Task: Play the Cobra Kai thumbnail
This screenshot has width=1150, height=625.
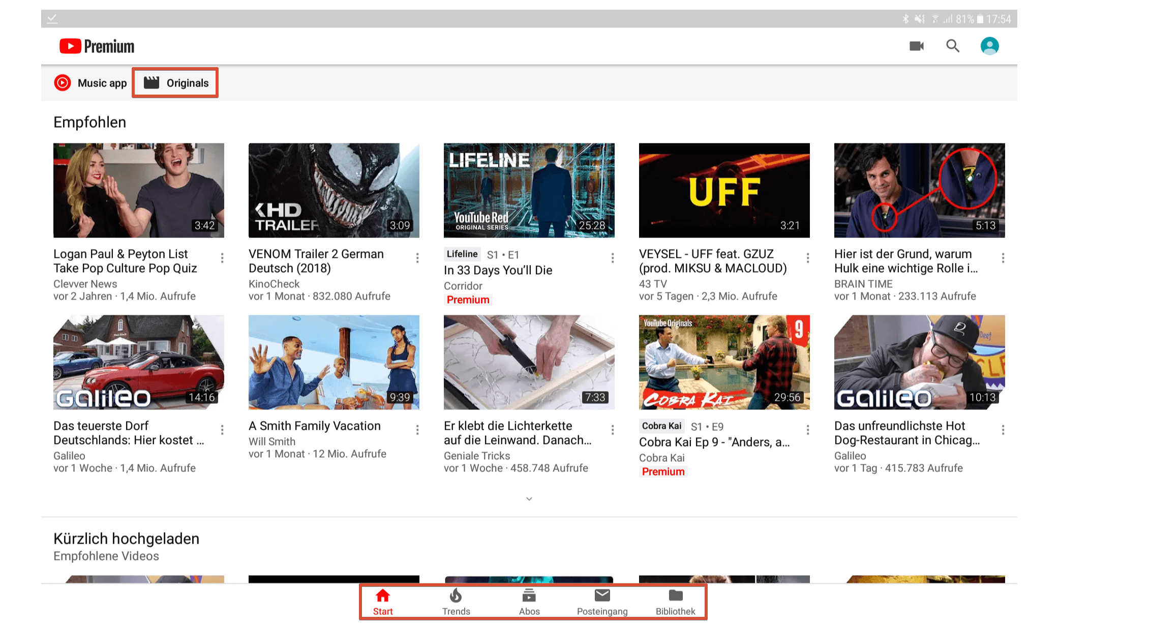Action: pyautogui.click(x=724, y=362)
